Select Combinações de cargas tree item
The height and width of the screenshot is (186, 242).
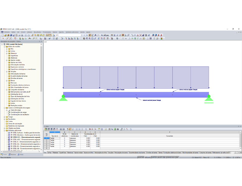(18, 112)
